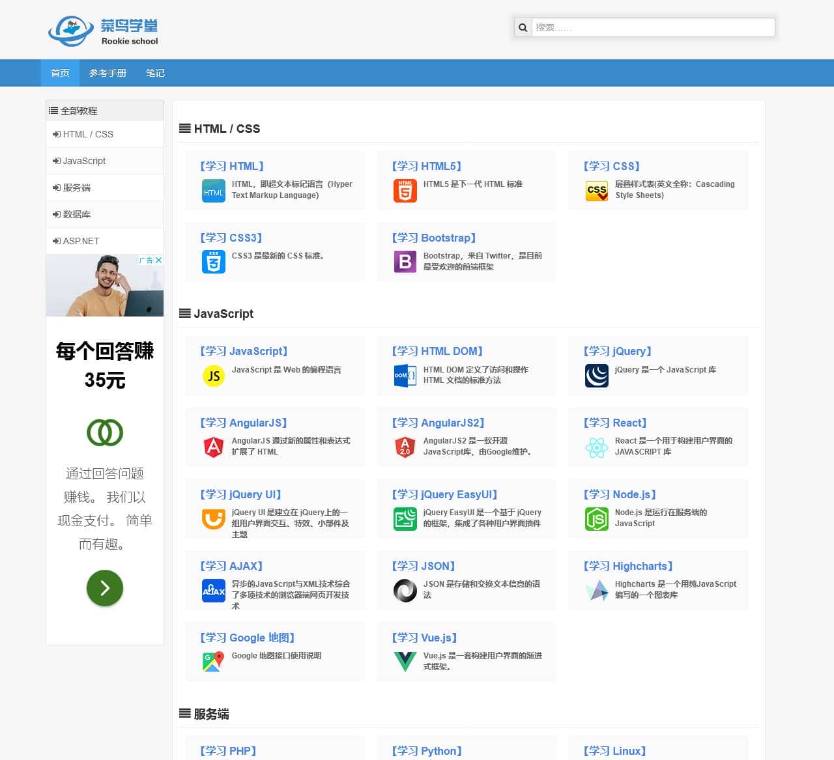Click the CSS3 blue shield icon
Viewport: 834px width, 760px height.
(x=213, y=262)
